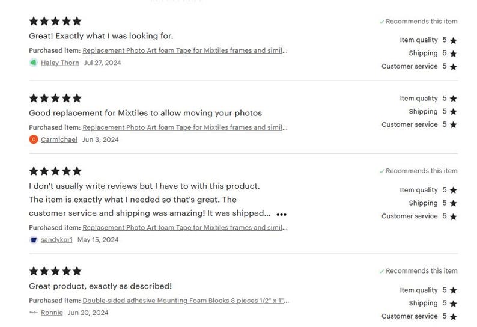Open the Double-sided adhesive Mounting Foam Blocks link
This screenshot has width=477, height=327.
(186, 301)
